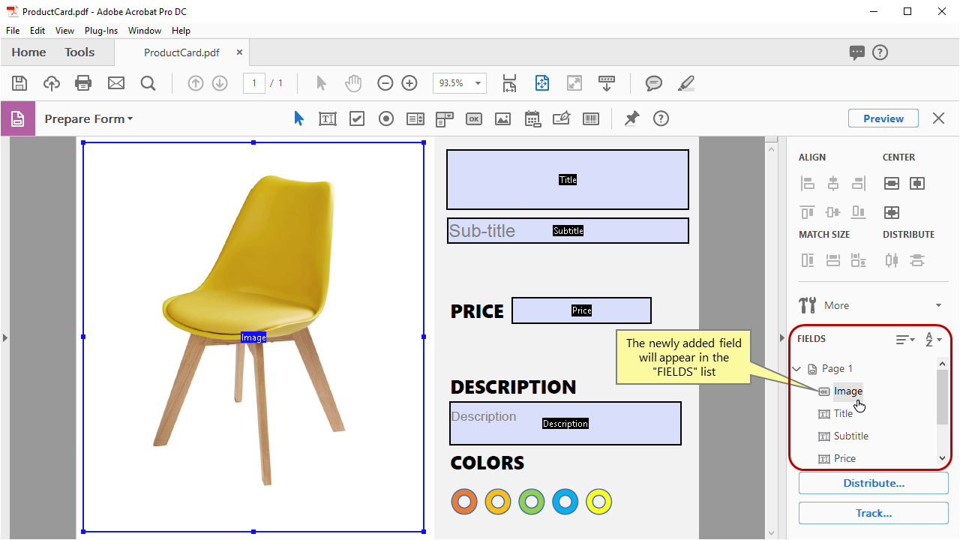Zoom in with the plus button
Image resolution: width=960 pixels, height=540 pixels.
[409, 83]
